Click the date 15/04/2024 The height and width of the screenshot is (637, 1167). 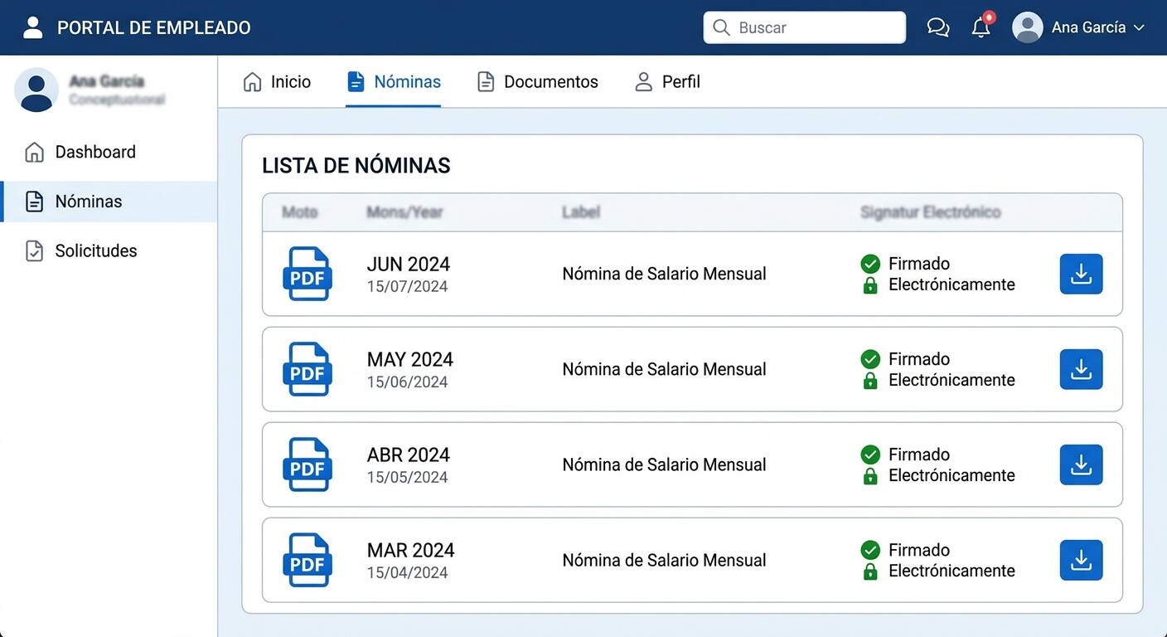pyautogui.click(x=407, y=573)
